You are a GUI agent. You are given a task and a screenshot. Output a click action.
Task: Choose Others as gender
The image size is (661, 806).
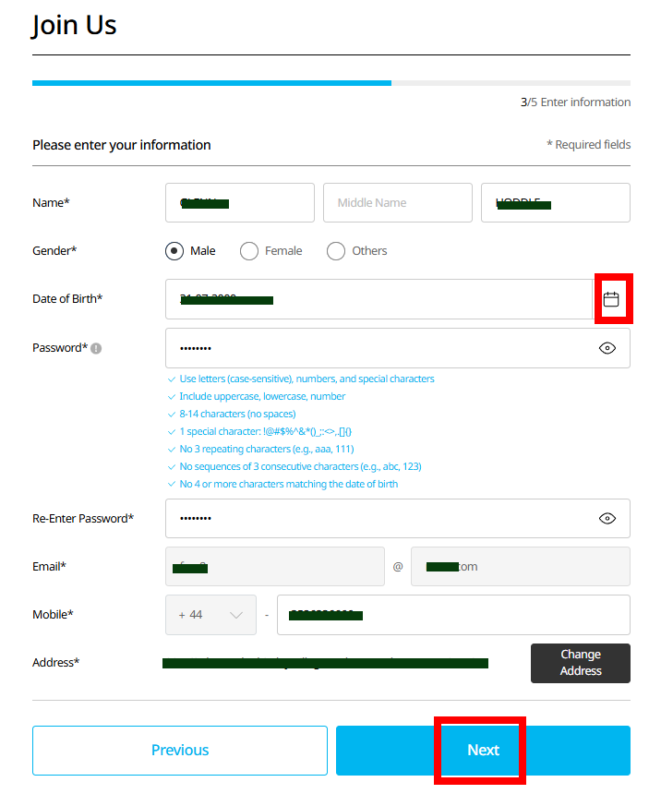pos(336,251)
